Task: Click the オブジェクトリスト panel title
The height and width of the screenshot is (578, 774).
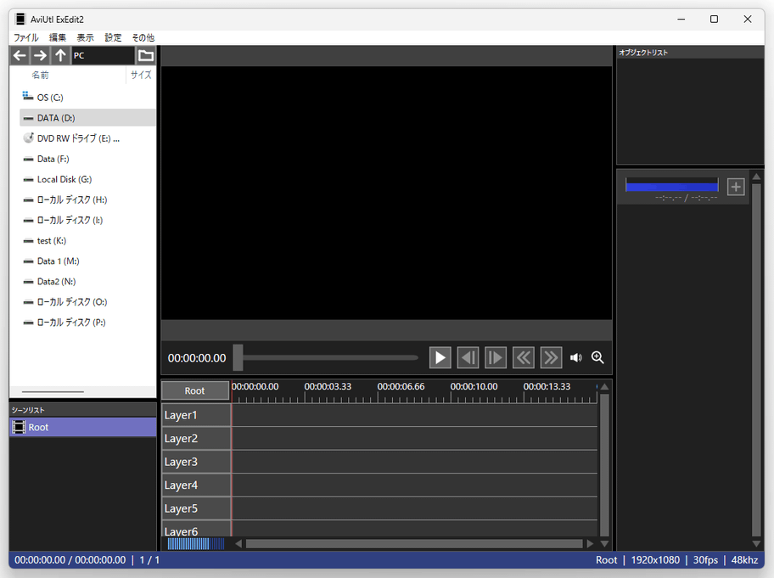Action: coord(643,53)
